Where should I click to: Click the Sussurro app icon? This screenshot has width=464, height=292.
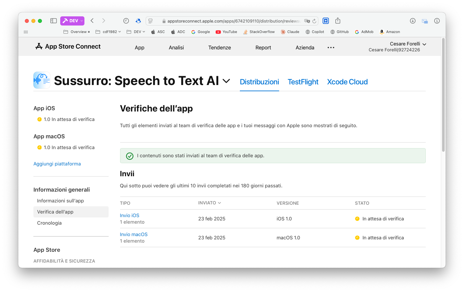[x=42, y=80]
